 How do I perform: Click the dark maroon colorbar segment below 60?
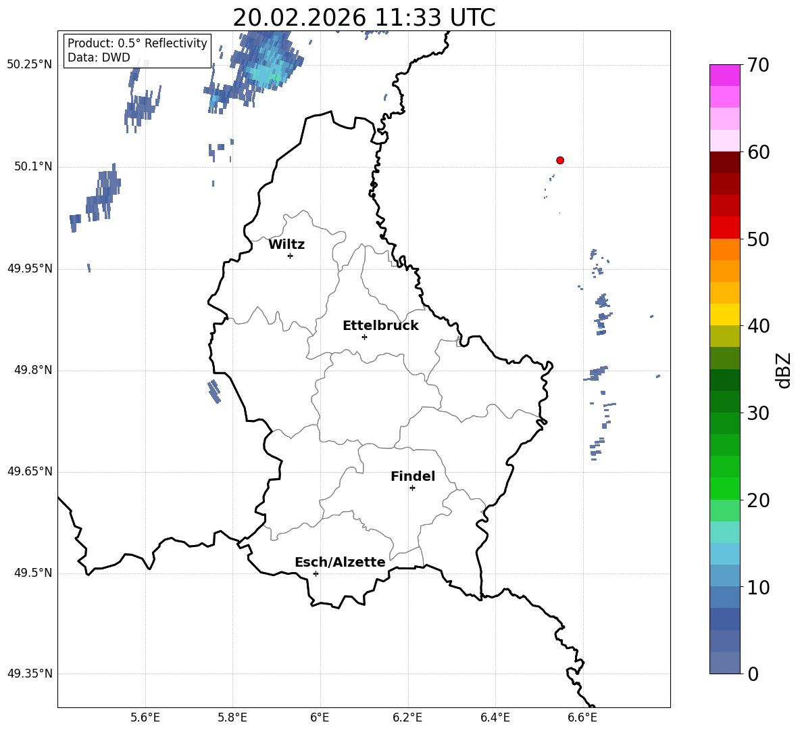point(724,162)
